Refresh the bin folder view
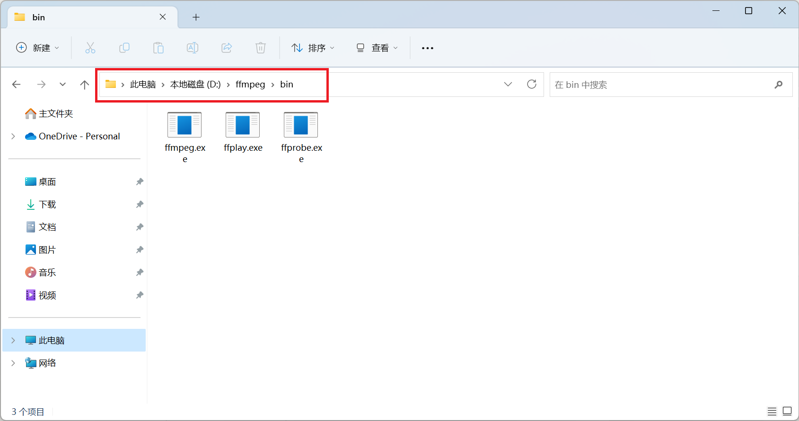The height and width of the screenshot is (421, 799). pyautogui.click(x=532, y=84)
